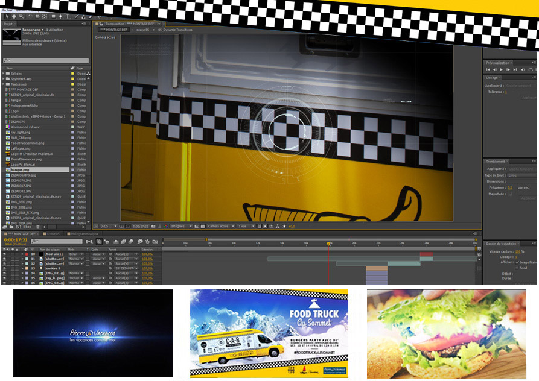Open blending mode dropdown for Noir uni 1

coord(76,254)
